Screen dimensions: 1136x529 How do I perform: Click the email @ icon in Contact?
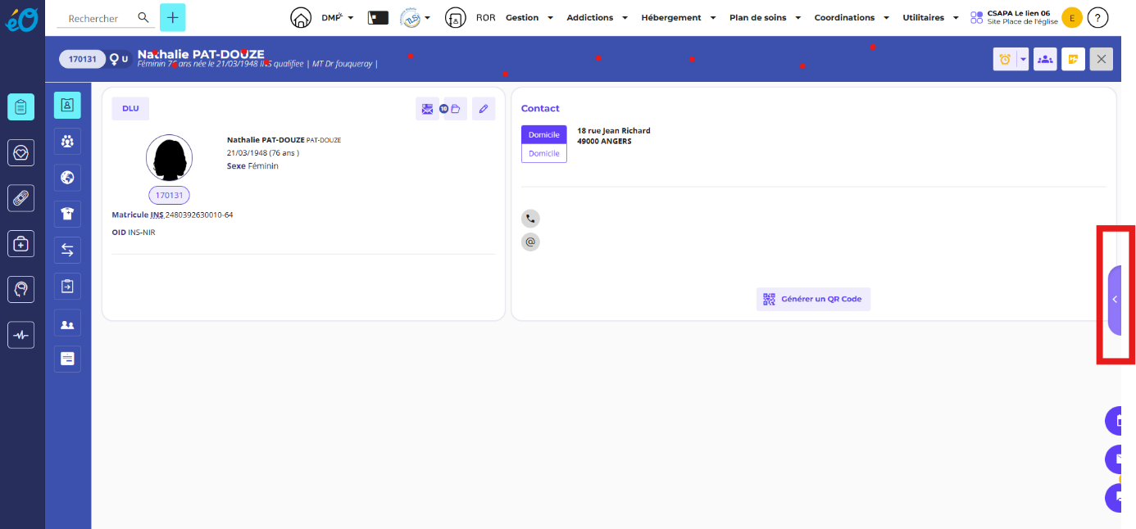530,242
